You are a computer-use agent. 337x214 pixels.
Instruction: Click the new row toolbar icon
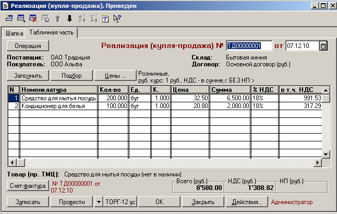(x=9, y=18)
